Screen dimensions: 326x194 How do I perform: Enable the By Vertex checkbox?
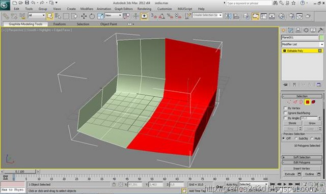(x=285, y=108)
